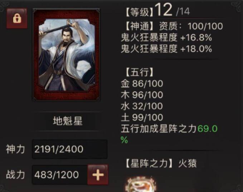
Task: Tap the 火猿 star formation emblem icon
Action: tap(140, 184)
